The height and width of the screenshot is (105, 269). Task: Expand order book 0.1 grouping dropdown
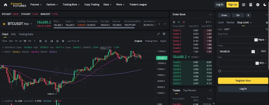(209, 22)
